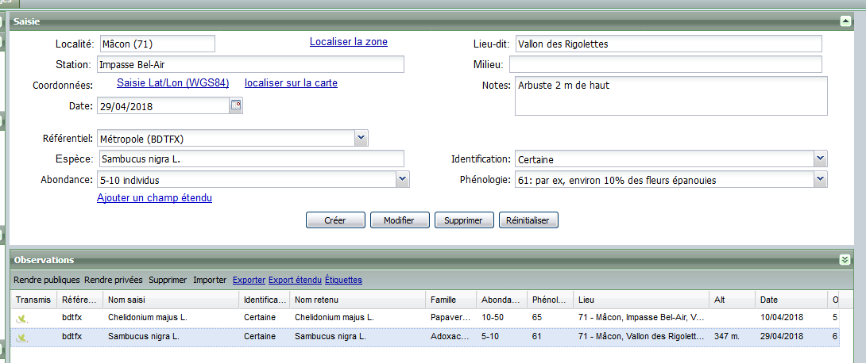This screenshot has width=866, height=363.
Task: Click transmission icon for Sambucus nigra row
Action: [22, 337]
